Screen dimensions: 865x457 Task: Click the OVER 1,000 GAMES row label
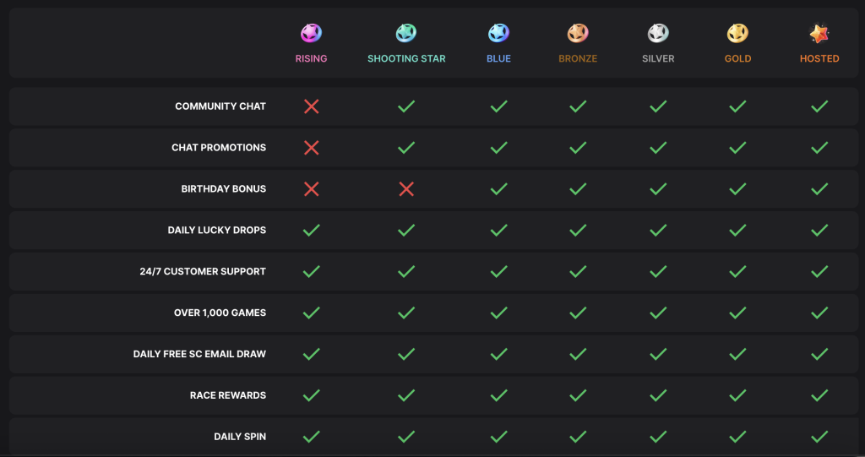[220, 313]
